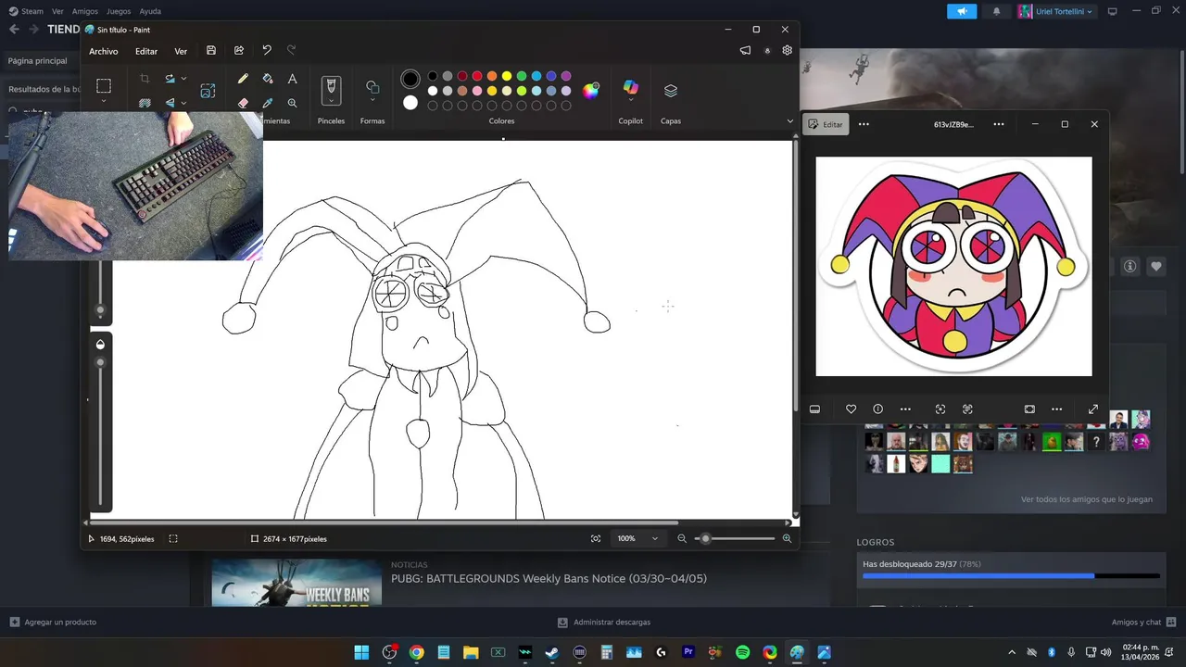
Task: Open the Edit colors wheel
Action: tap(590, 90)
